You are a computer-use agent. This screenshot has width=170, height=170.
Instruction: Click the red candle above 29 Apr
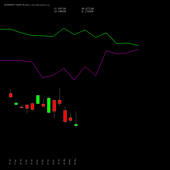coord(54,106)
